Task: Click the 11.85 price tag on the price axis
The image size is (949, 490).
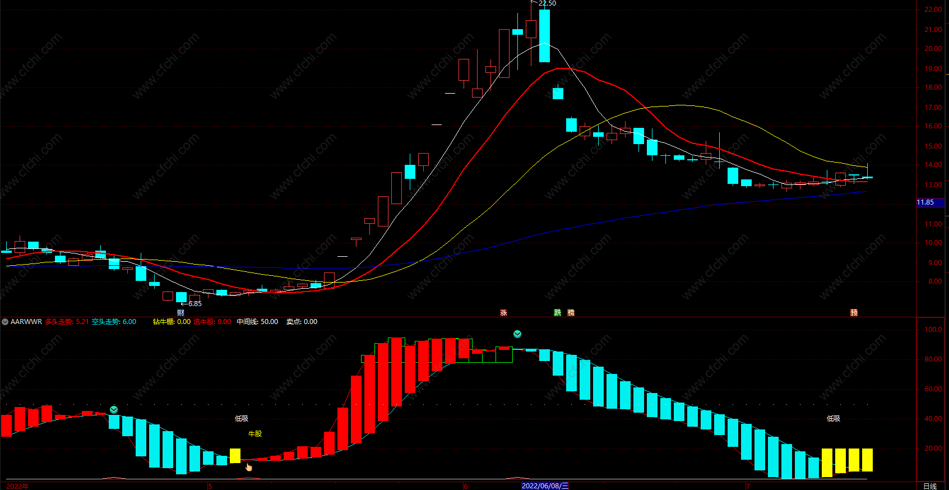Action: [x=931, y=202]
